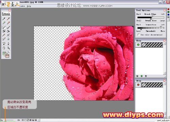
Task: Click the swap keep/drop mode arrows
Action: [8, 52]
